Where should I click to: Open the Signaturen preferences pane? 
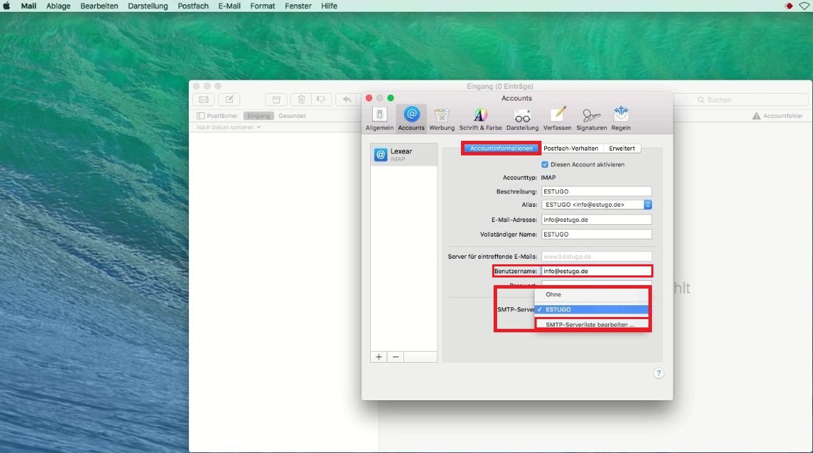[592, 119]
